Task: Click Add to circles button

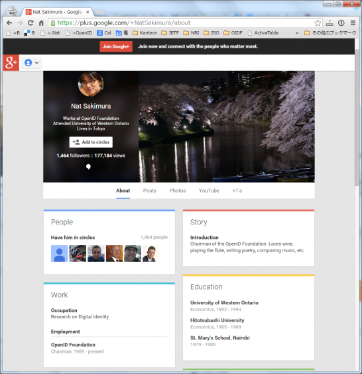Action: pos(91,142)
